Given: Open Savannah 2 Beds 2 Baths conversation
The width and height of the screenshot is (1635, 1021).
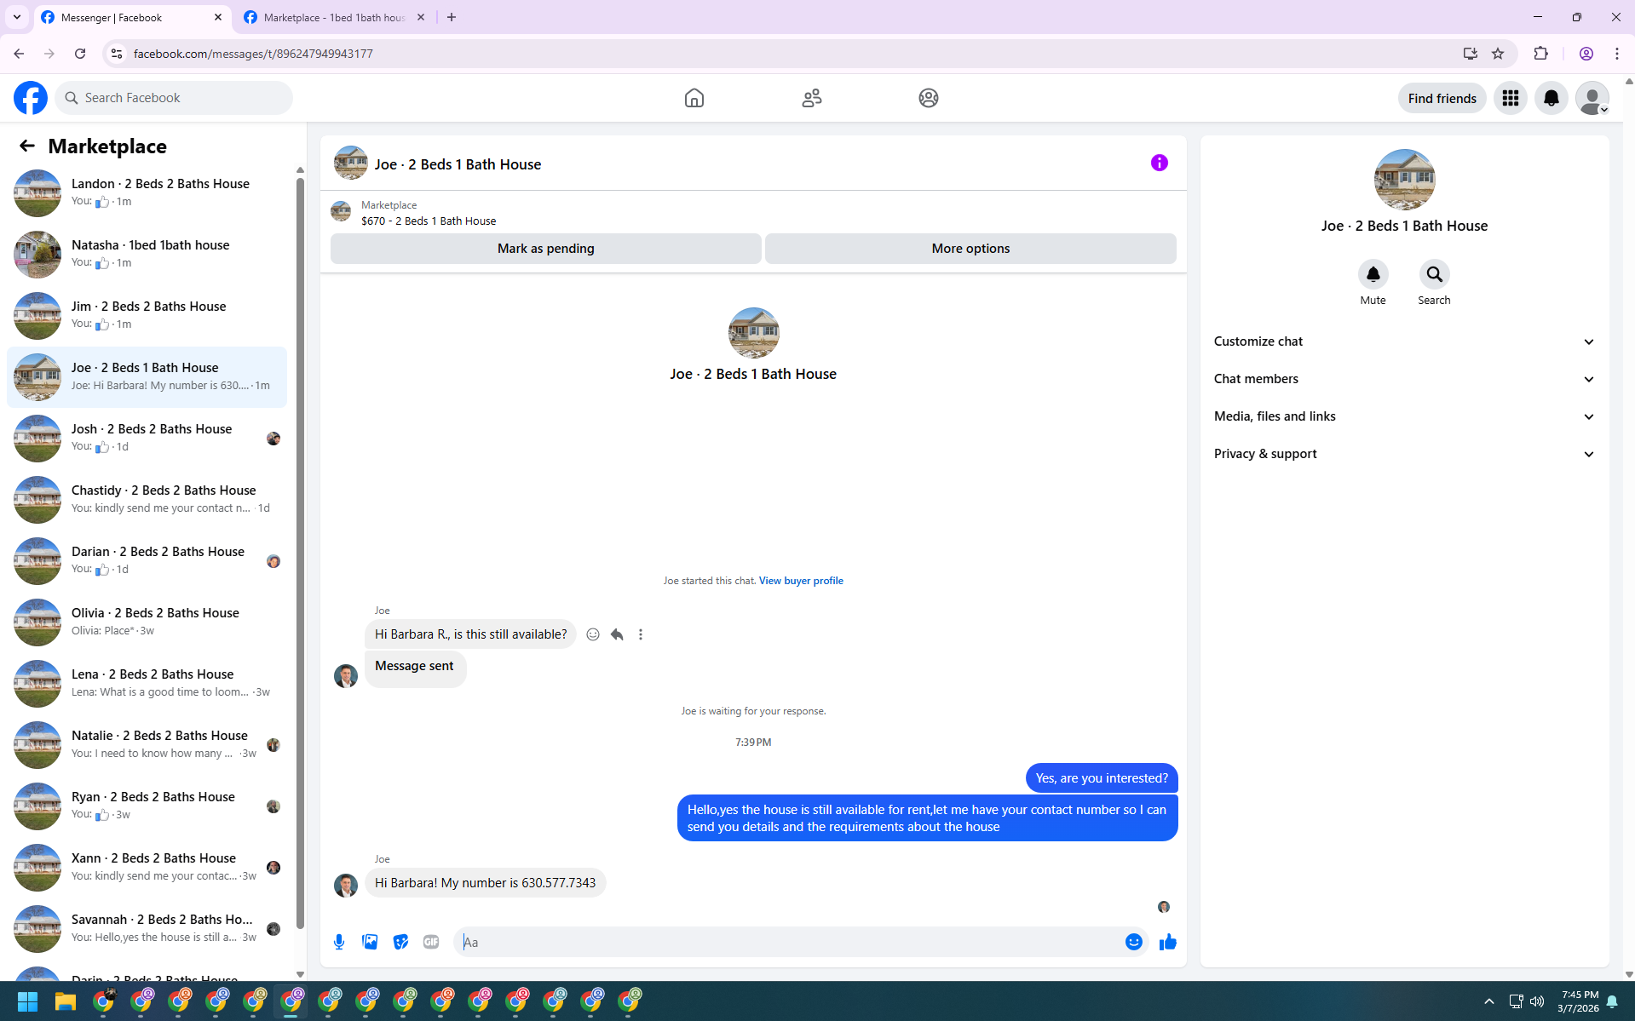Looking at the screenshot, I should tap(147, 929).
